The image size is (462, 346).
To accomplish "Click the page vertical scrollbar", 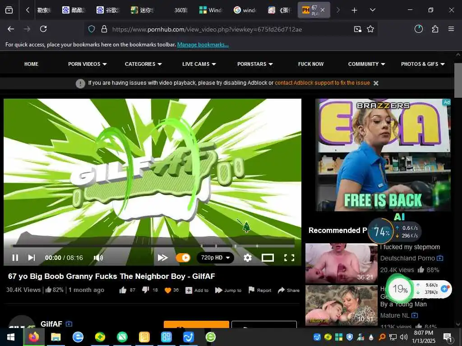I will (x=458, y=80).
